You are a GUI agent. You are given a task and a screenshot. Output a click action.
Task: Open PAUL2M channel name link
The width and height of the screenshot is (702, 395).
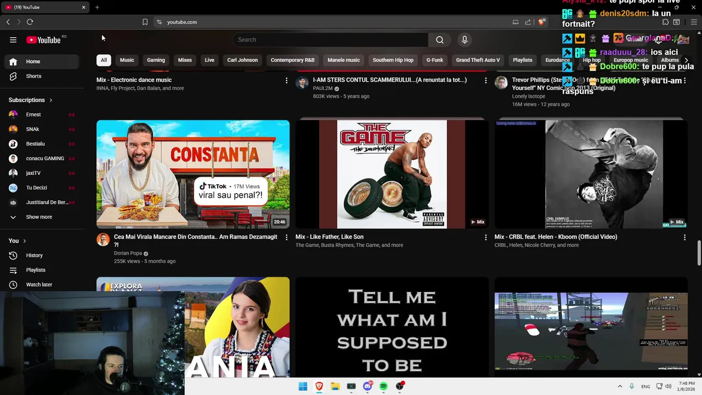pyautogui.click(x=322, y=88)
